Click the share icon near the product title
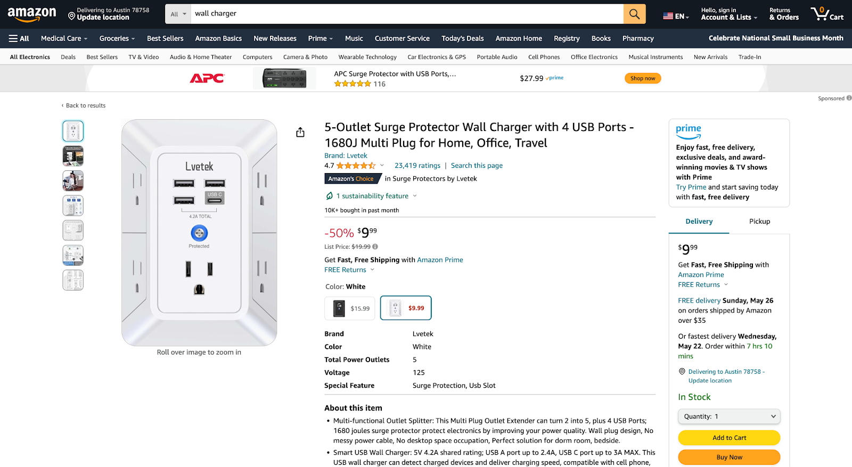The height and width of the screenshot is (467, 852). click(300, 132)
